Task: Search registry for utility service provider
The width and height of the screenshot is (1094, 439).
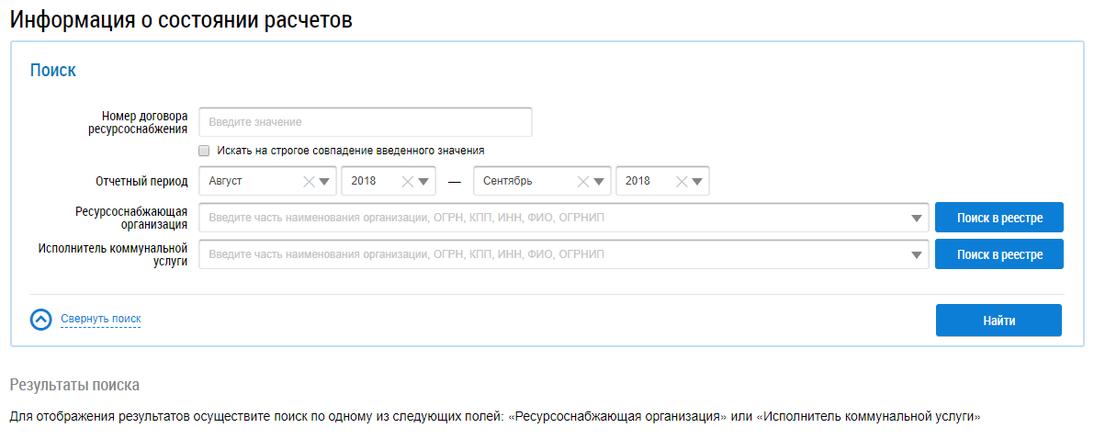Action: coord(998,254)
